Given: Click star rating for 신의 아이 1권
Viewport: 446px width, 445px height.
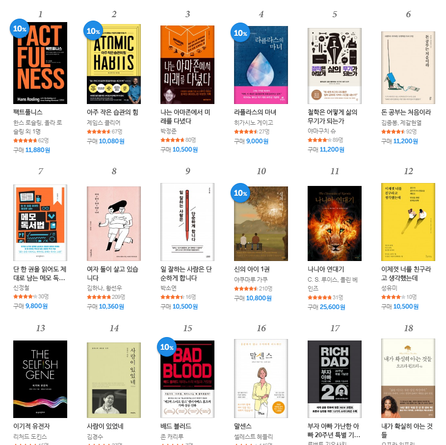Looking at the screenshot, I should click(246, 288).
